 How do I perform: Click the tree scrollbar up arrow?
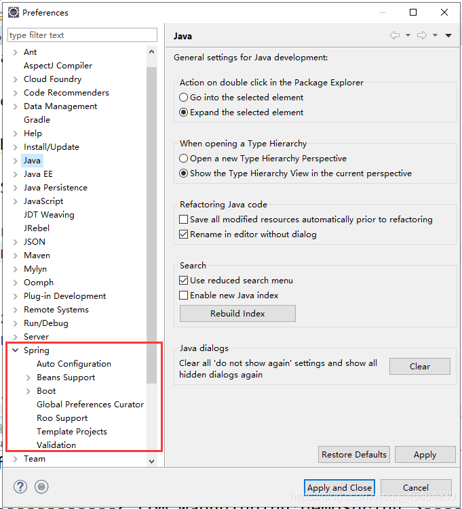coord(151,52)
